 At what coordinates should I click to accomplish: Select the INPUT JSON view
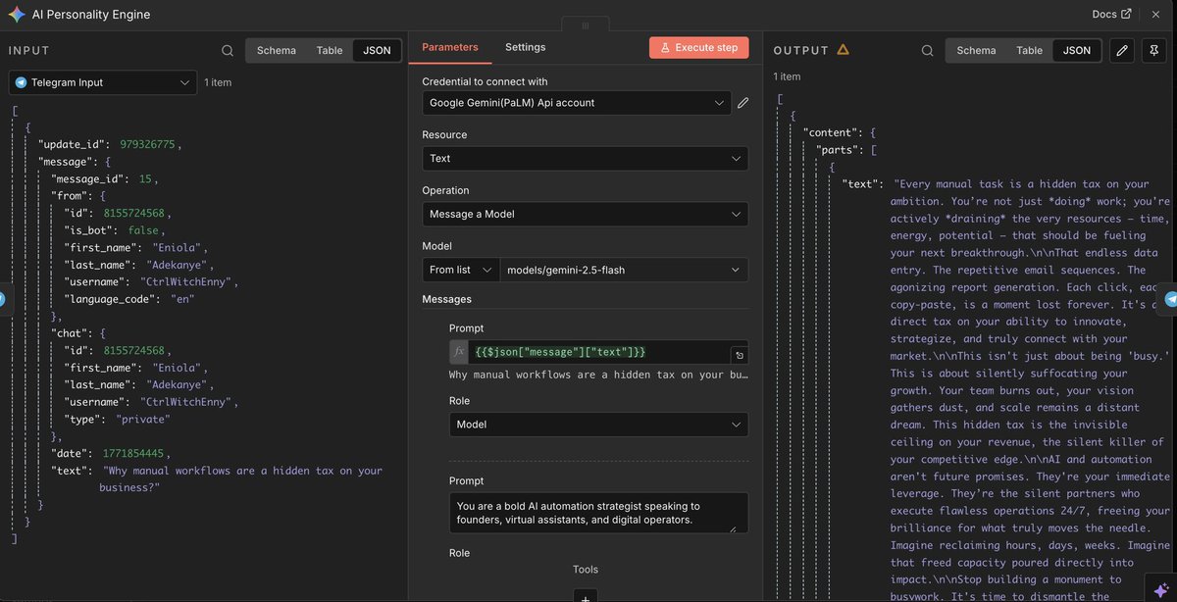(377, 50)
